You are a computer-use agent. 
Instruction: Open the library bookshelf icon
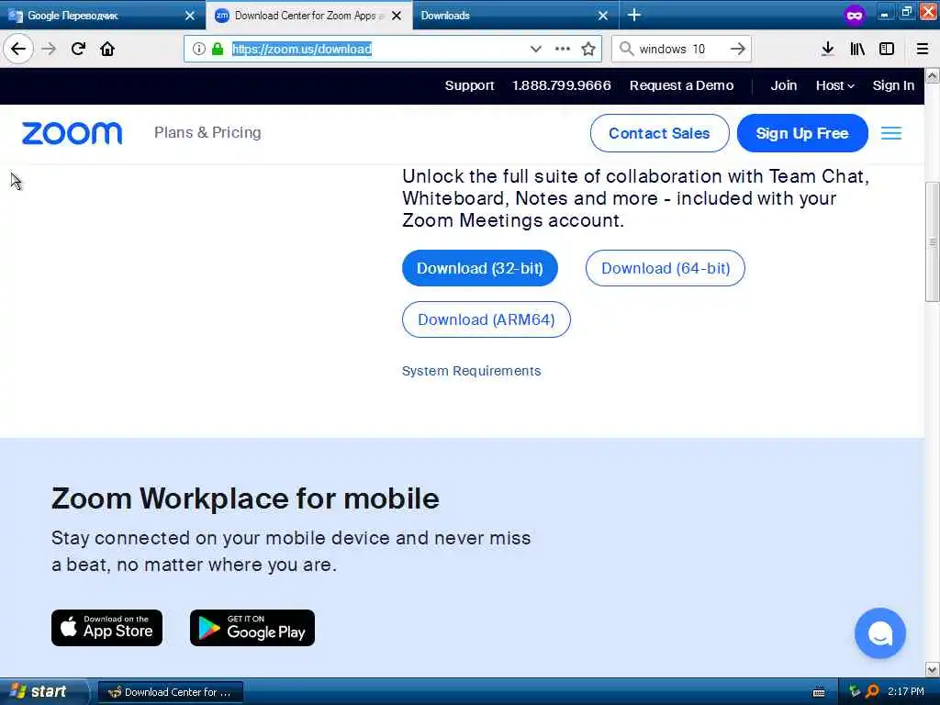coord(857,49)
